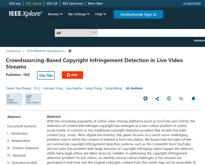Open author Dong Wang's profile
Viewport: 205px width, 165px height.
click(113, 88)
